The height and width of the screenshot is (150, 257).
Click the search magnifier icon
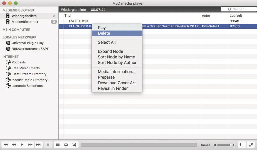pyautogui.click(x=230, y=9)
